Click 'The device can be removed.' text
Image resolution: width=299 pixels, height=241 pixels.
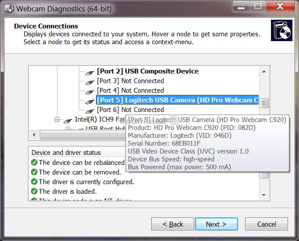point(80,172)
